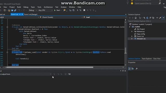Click the Collapse All icon in Solution Explorer
The height and width of the screenshot is (93, 166).
click(x=150, y=18)
